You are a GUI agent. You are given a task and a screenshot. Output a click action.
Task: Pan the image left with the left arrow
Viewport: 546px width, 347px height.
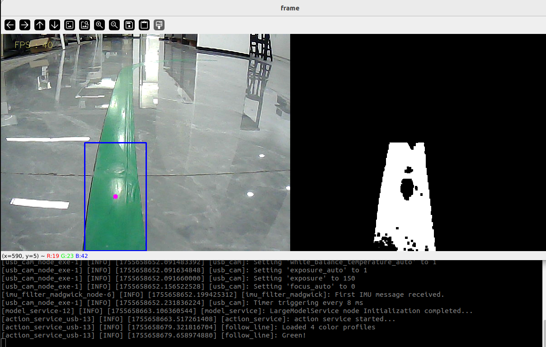10,25
